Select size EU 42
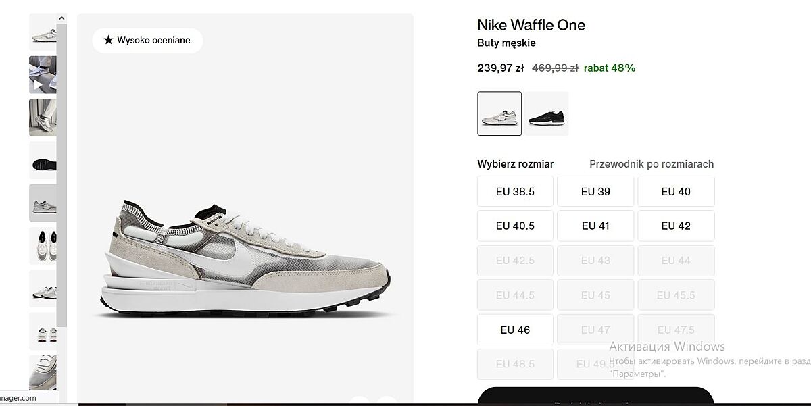This screenshot has width=811, height=406. click(x=676, y=226)
